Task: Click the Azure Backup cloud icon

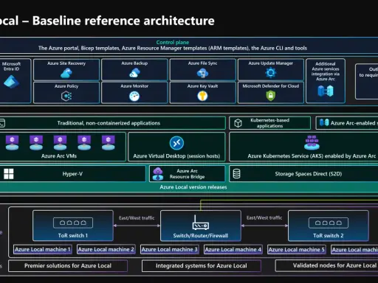Action: click(134, 73)
